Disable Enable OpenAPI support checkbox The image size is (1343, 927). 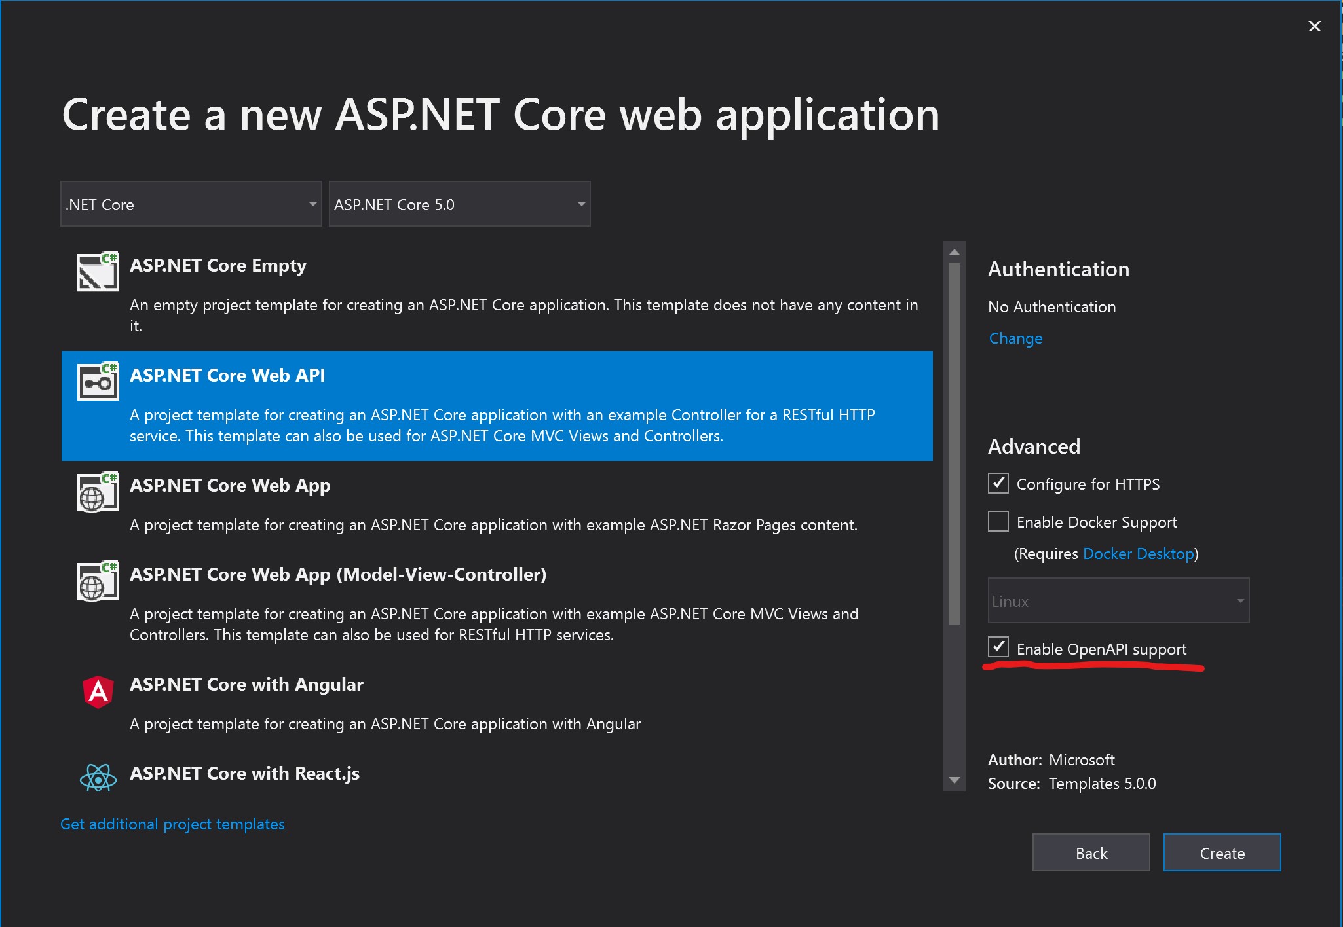(x=998, y=649)
